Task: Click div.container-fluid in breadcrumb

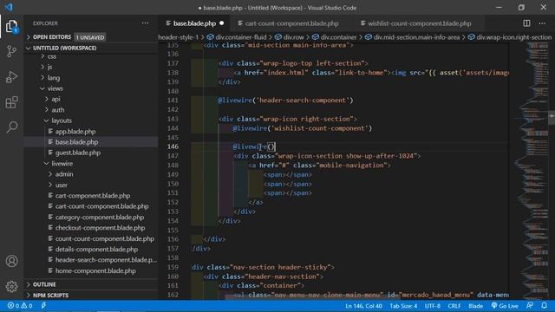Action: pyautogui.click(x=237, y=37)
